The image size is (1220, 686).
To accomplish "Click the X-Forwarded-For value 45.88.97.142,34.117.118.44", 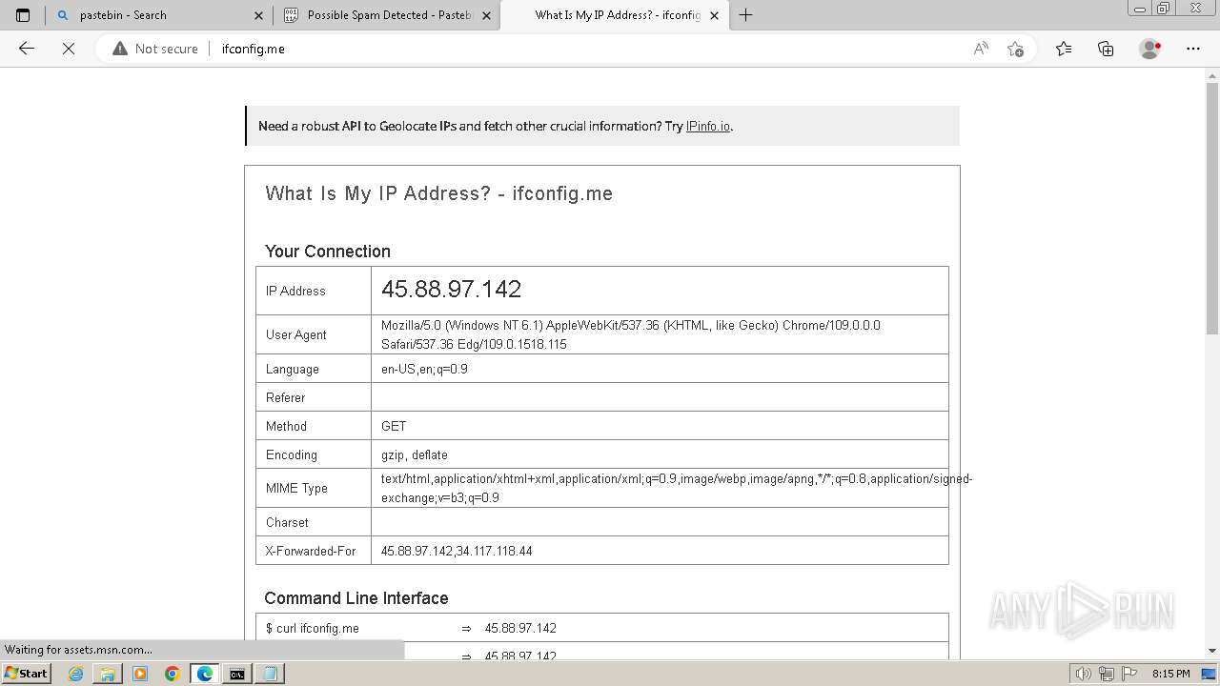I will click(457, 551).
